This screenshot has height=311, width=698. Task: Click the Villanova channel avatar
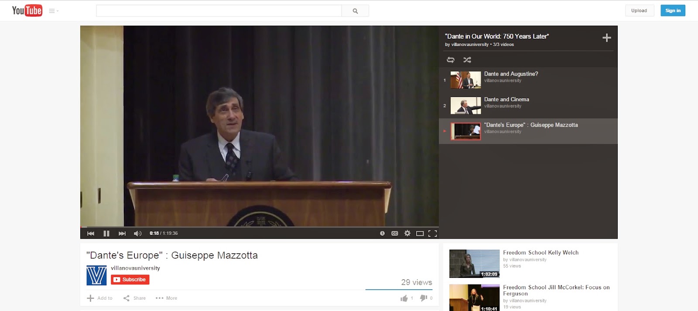(x=96, y=275)
